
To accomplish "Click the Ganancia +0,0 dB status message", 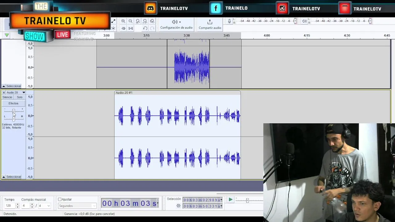I will 89,214.
